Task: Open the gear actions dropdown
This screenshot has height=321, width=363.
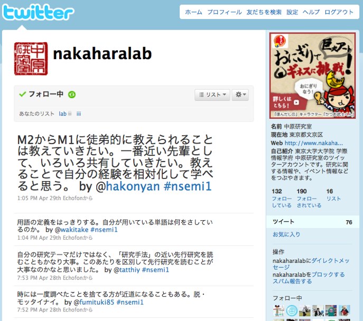Action: click(240, 95)
